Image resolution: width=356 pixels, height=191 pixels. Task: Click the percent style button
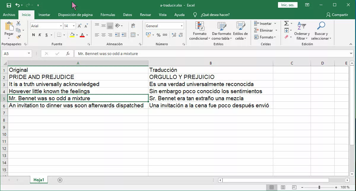click(158, 35)
